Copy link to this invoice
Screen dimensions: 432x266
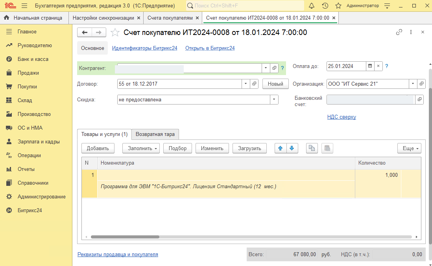pyautogui.click(x=399, y=32)
